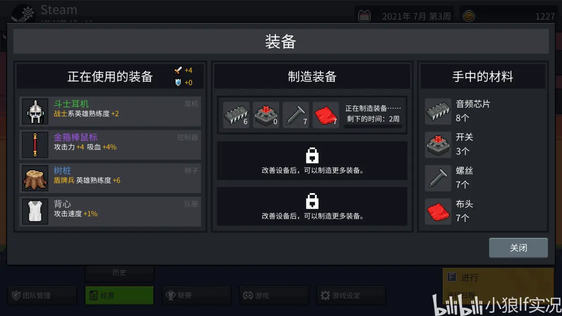Click the red staff mouse controller icon
562x316 pixels.
35,145
